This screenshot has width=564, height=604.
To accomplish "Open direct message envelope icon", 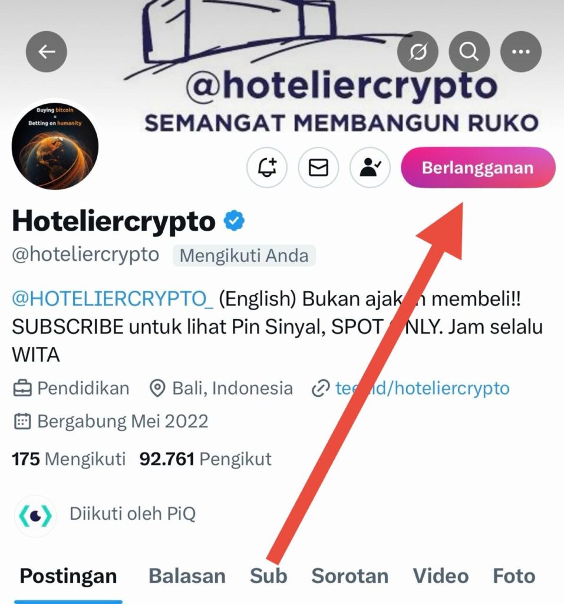I will (x=318, y=168).
